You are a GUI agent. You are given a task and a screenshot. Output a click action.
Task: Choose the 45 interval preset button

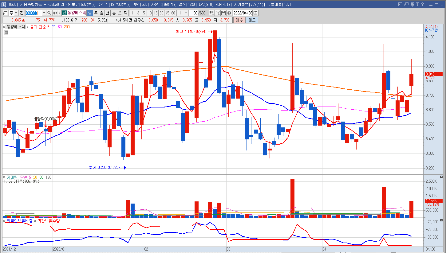point(167,13)
